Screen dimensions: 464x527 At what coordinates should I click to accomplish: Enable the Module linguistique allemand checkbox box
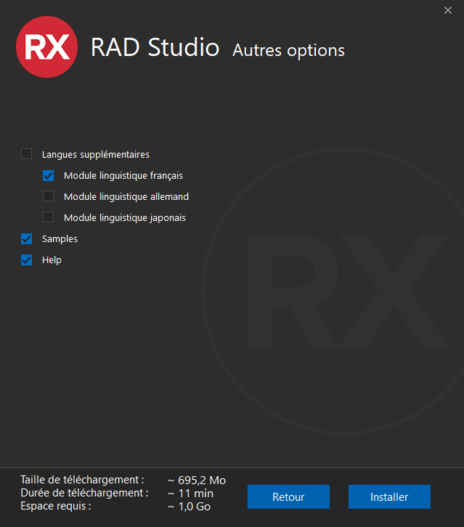pos(49,196)
